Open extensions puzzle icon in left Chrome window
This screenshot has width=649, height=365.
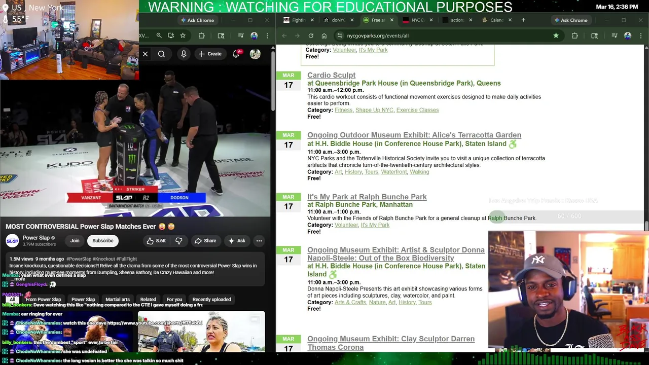point(202,35)
